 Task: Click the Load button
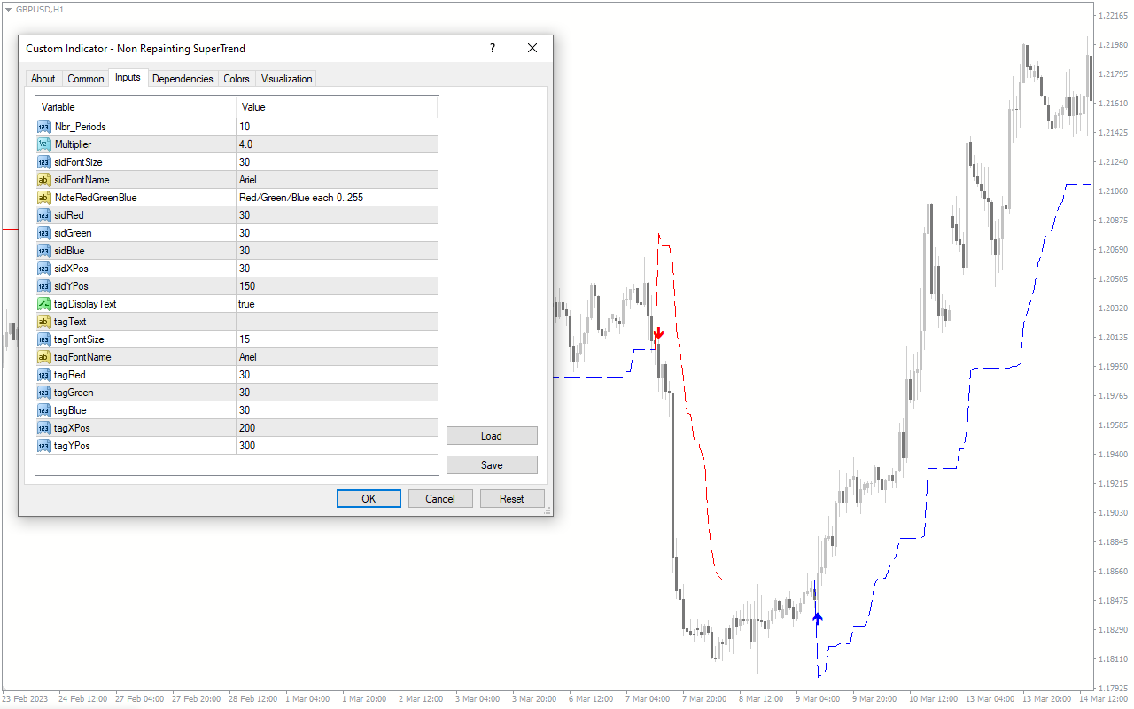click(492, 436)
